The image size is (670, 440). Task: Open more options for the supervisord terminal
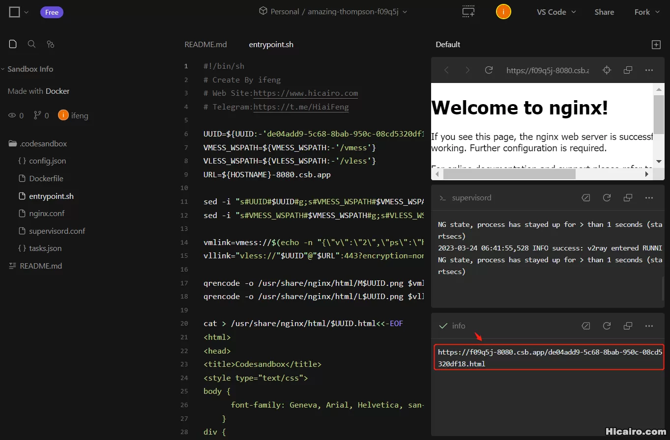point(649,197)
